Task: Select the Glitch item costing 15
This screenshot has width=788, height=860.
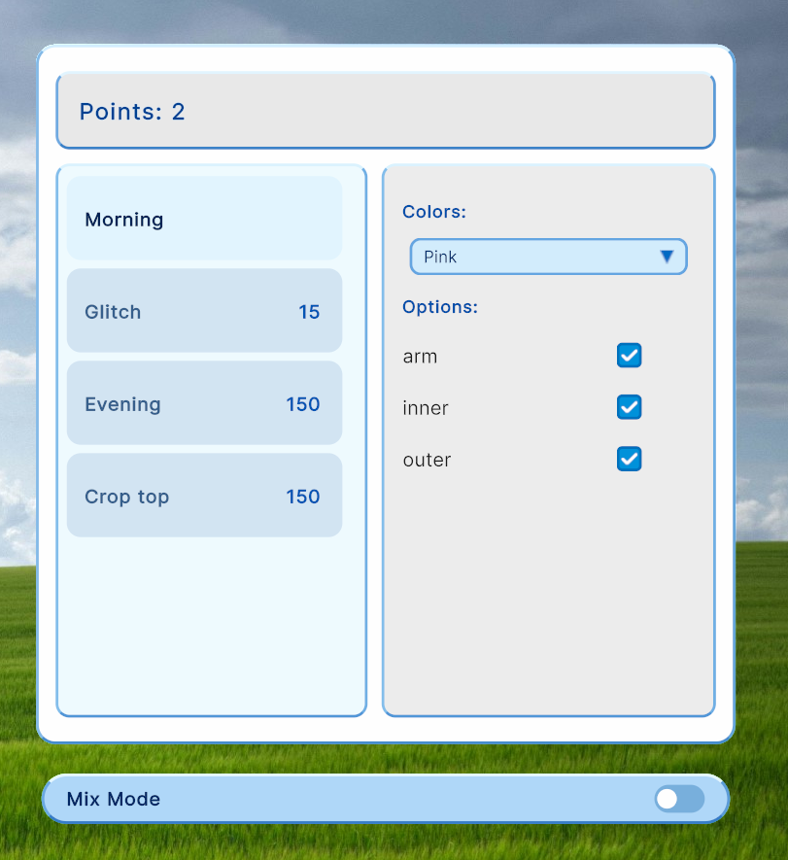Action: coord(205,310)
